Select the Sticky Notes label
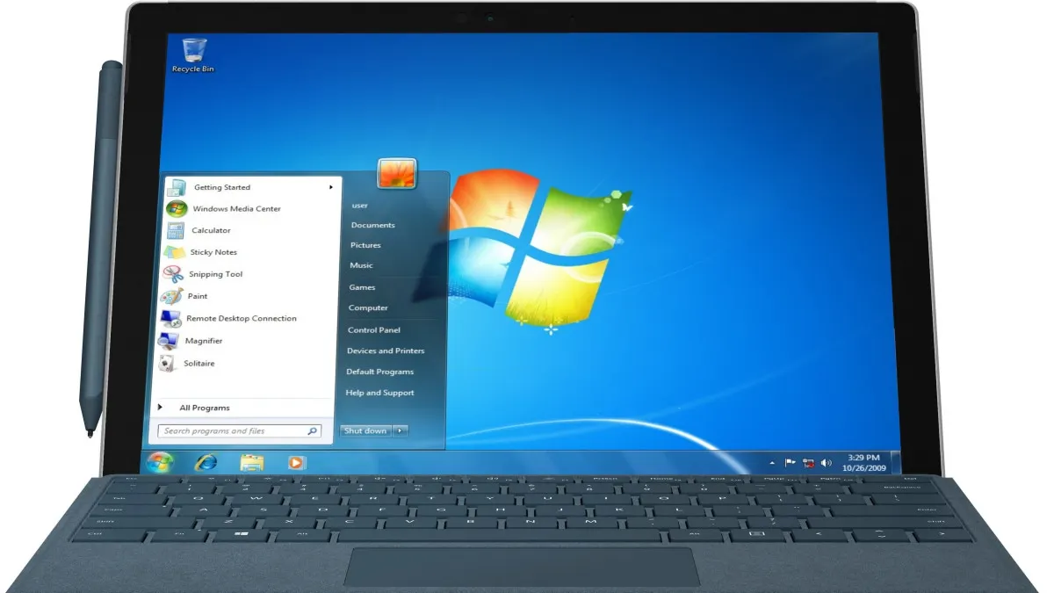This screenshot has width=1054, height=593. coord(213,252)
